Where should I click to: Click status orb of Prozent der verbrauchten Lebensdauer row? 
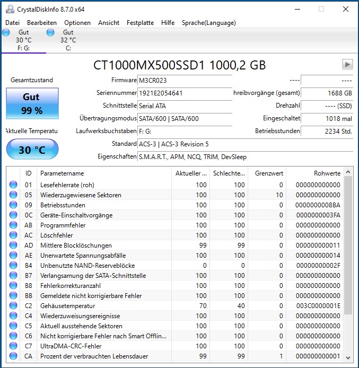click(13, 356)
